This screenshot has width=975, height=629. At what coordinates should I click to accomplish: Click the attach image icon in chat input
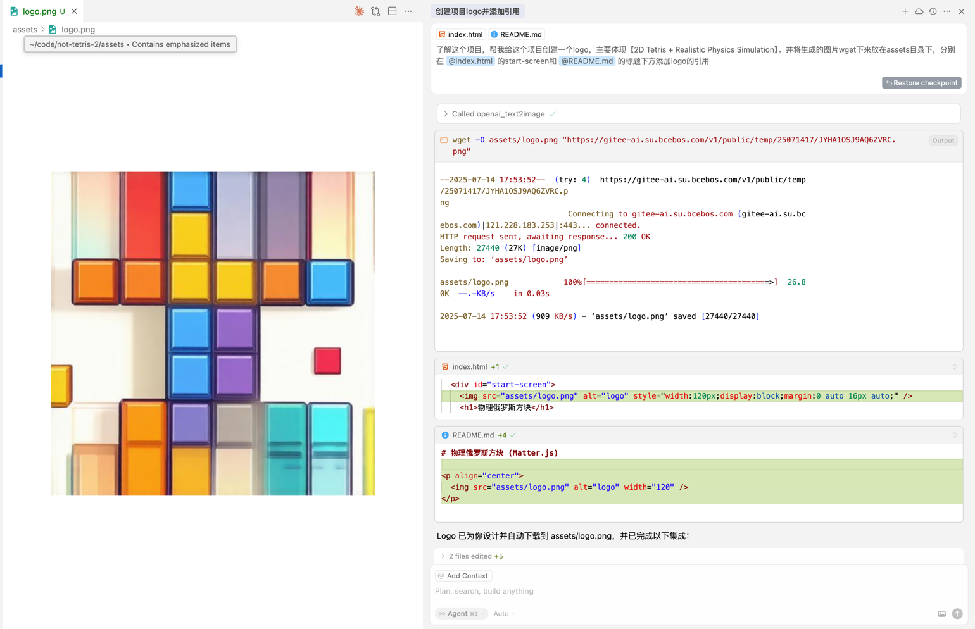(x=941, y=614)
